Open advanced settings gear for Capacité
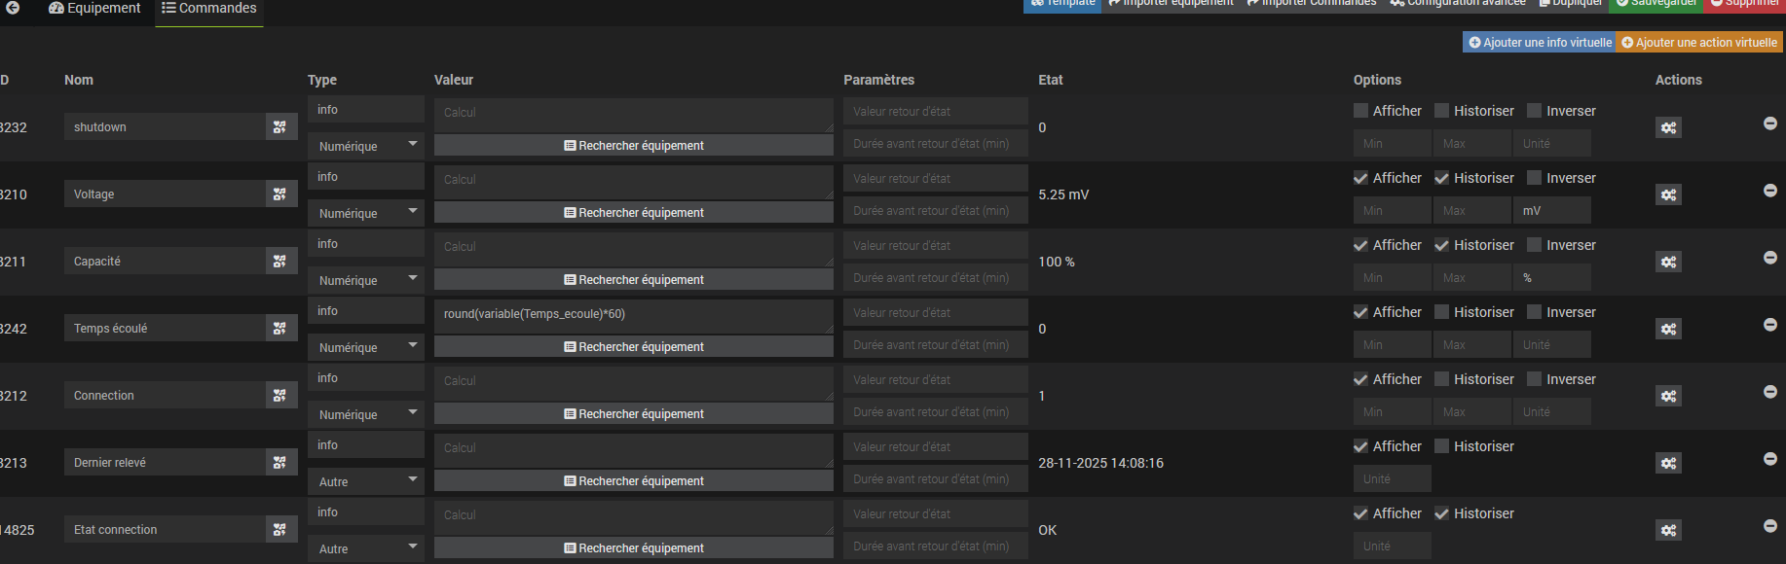Screen dimensions: 1786x564 (1668, 262)
